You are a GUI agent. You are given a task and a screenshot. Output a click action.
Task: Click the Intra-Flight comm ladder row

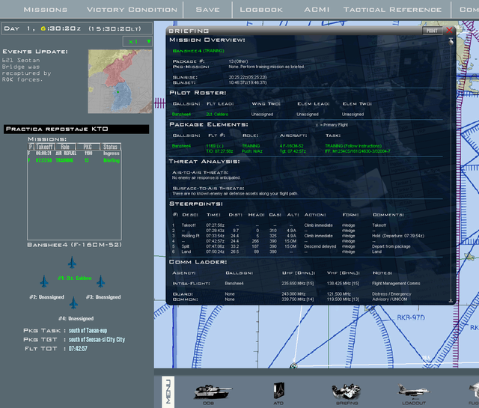[x=296, y=284]
